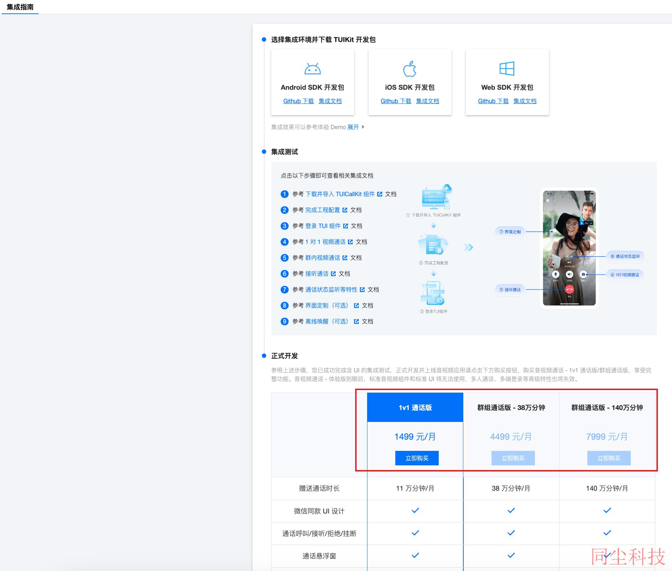Viewport: 672px width, 571px height.
Task: Click external-link icon after 登录 TUI 组件
Action: pos(345,226)
